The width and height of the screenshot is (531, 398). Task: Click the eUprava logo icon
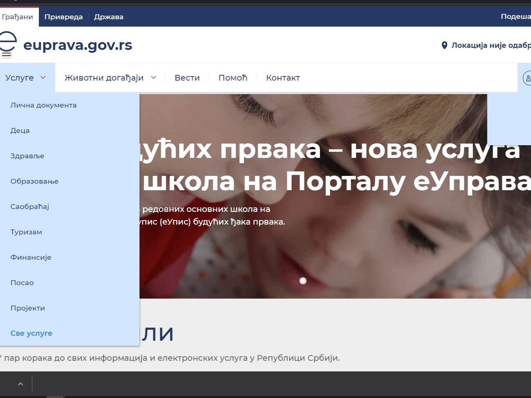pyautogui.click(x=7, y=45)
